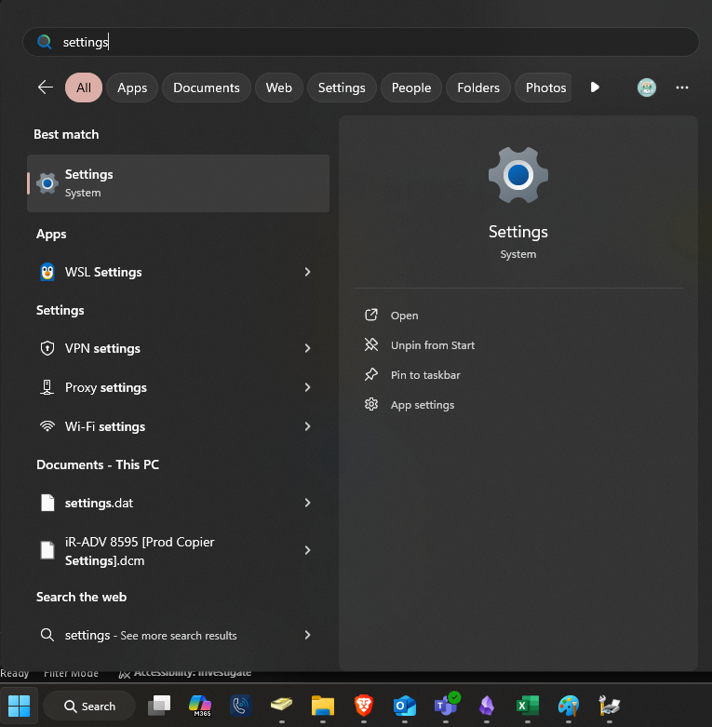This screenshot has width=712, height=727.
Task: Open the Settings System best match result
Action: pos(179,183)
